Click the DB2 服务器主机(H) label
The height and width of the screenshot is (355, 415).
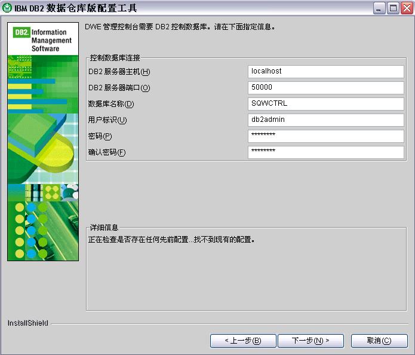[x=119, y=72]
